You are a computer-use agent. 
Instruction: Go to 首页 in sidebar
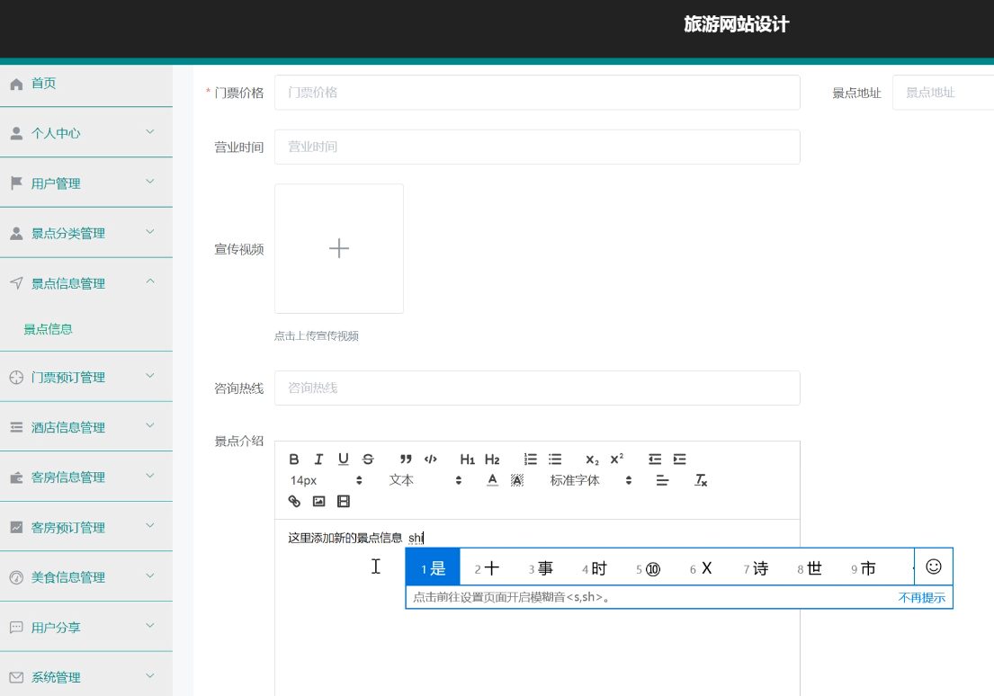point(86,84)
